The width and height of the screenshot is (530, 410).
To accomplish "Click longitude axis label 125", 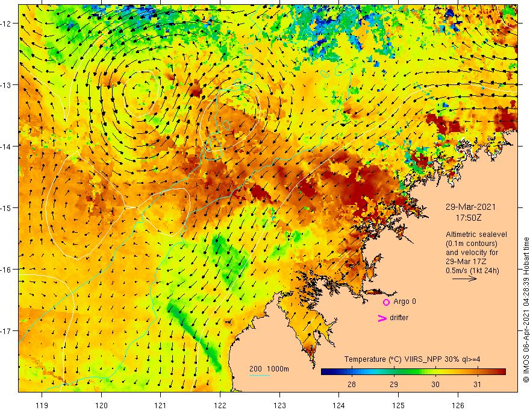I will (x=399, y=405).
